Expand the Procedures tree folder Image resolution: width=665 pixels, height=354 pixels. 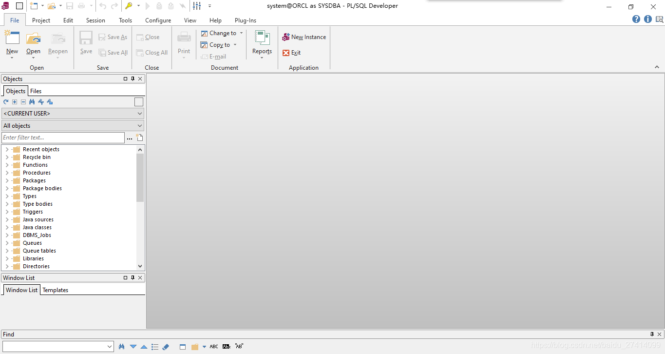pyautogui.click(x=7, y=173)
